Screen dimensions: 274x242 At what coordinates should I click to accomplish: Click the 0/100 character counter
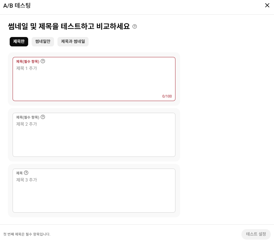pyautogui.click(x=167, y=96)
